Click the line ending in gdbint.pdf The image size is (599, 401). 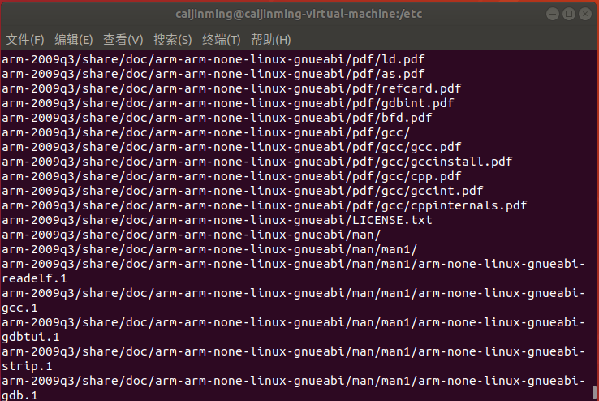228,103
